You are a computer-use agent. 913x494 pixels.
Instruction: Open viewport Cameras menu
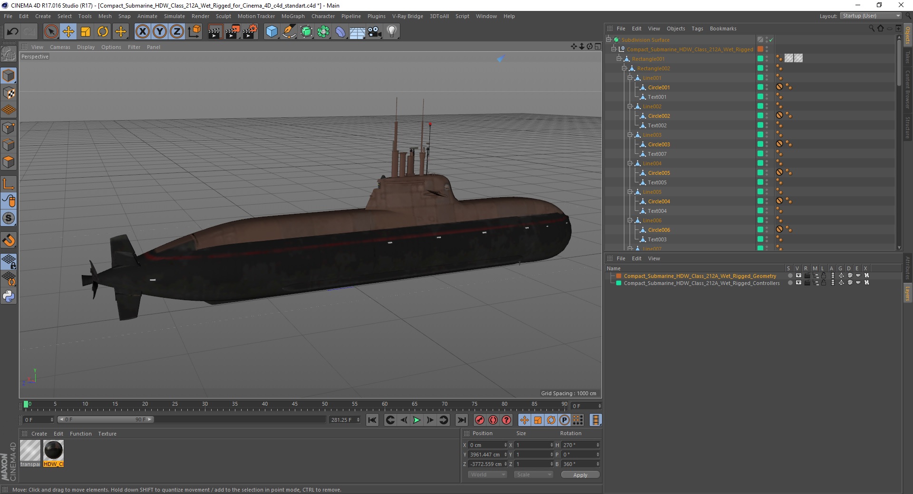coord(60,47)
